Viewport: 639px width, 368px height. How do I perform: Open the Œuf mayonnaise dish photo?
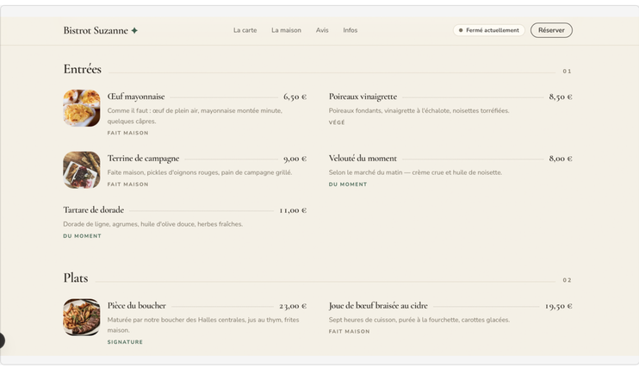82,108
